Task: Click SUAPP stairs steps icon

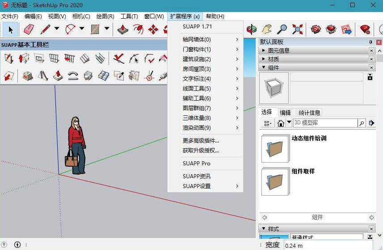Action: pyautogui.click(x=85, y=58)
